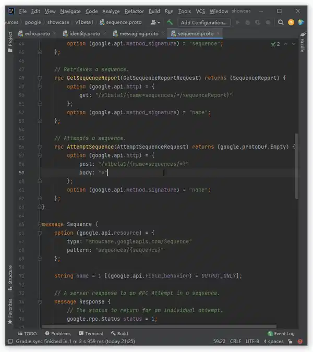Screen dimensions: 313x352
Task: Click the Build project hammer icon
Action: click(170, 22)
